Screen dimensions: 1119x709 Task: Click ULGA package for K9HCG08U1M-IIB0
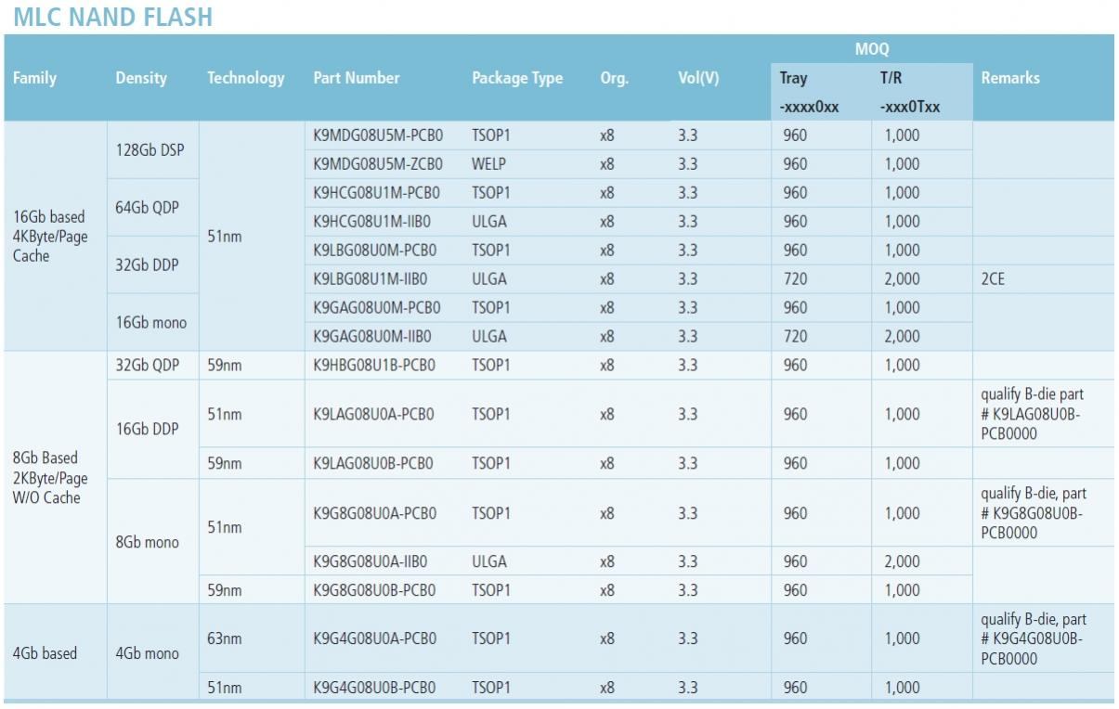489,222
